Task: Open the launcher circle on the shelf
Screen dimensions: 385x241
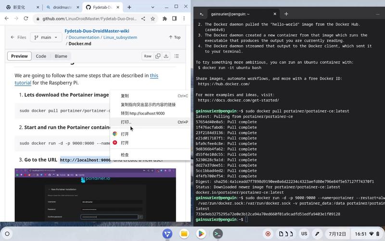Action: click(7, 234)
